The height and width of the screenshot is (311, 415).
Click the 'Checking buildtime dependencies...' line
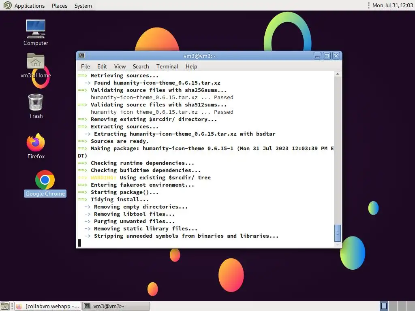(x=139, y=170)
